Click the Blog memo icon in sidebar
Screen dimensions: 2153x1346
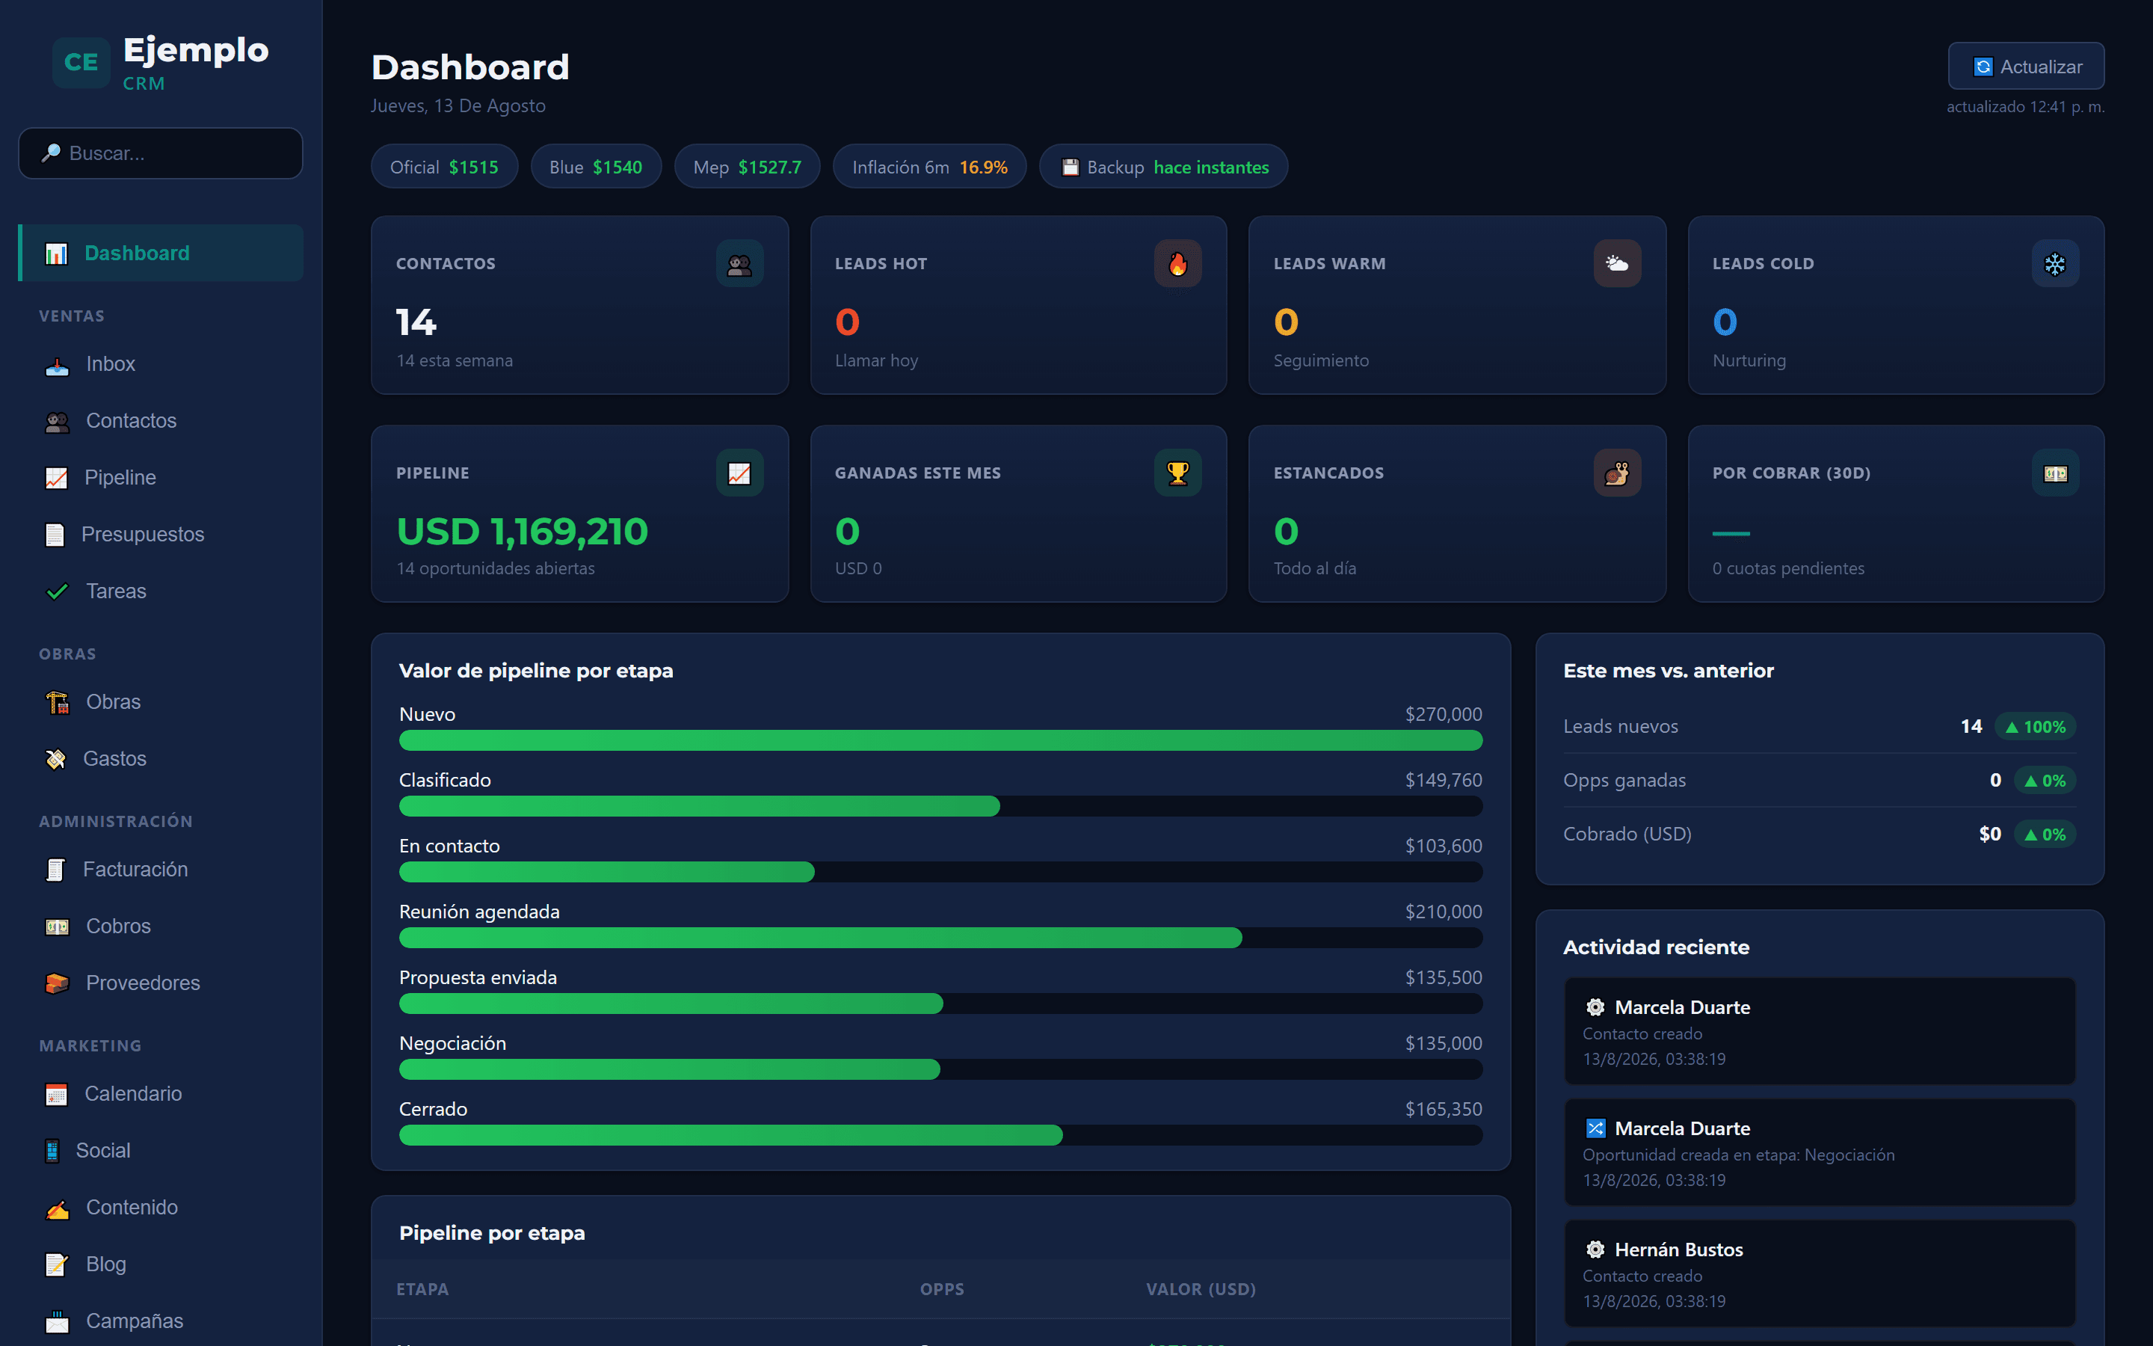[x=57, y=1265]
